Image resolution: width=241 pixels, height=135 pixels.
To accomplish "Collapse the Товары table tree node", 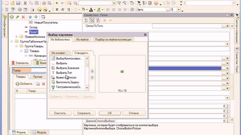I will (x=21, y=51).
